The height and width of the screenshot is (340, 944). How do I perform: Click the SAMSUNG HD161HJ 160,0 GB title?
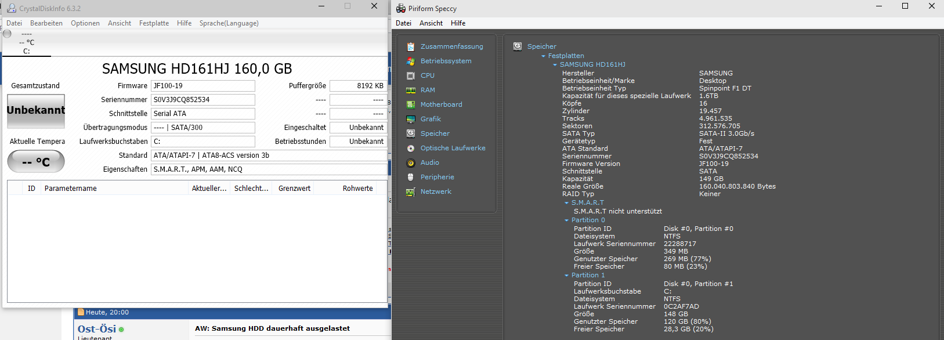[197, 68]
